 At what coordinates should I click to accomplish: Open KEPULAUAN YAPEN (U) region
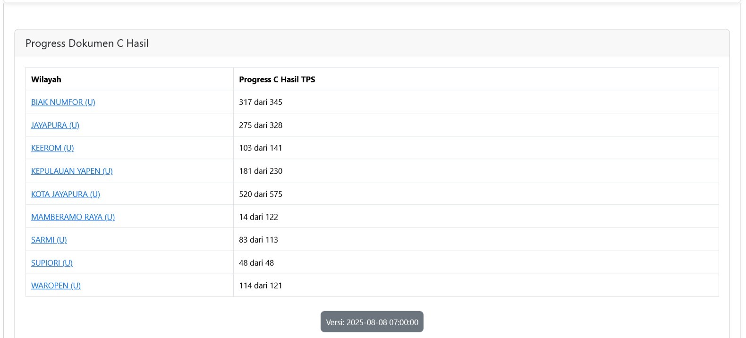click(72, 171)
